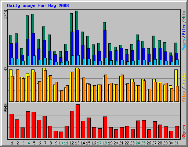
Task: Click the blue files bar for day 14
Action: click(x=83, y=52)
